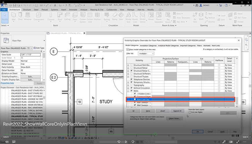This screenshot has width=252, height=144.
Task: Click the Invert button
Action: point(163,111)
